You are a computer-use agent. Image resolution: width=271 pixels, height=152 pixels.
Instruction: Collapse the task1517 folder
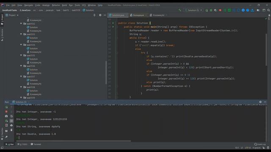click(x=21, y=76)
